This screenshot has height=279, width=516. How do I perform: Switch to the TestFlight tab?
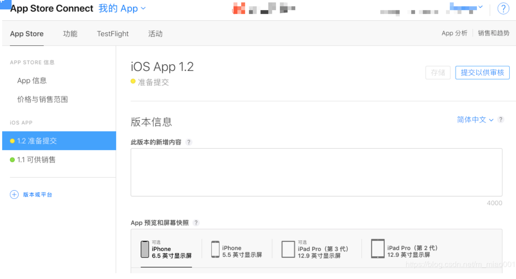[113, 34]
